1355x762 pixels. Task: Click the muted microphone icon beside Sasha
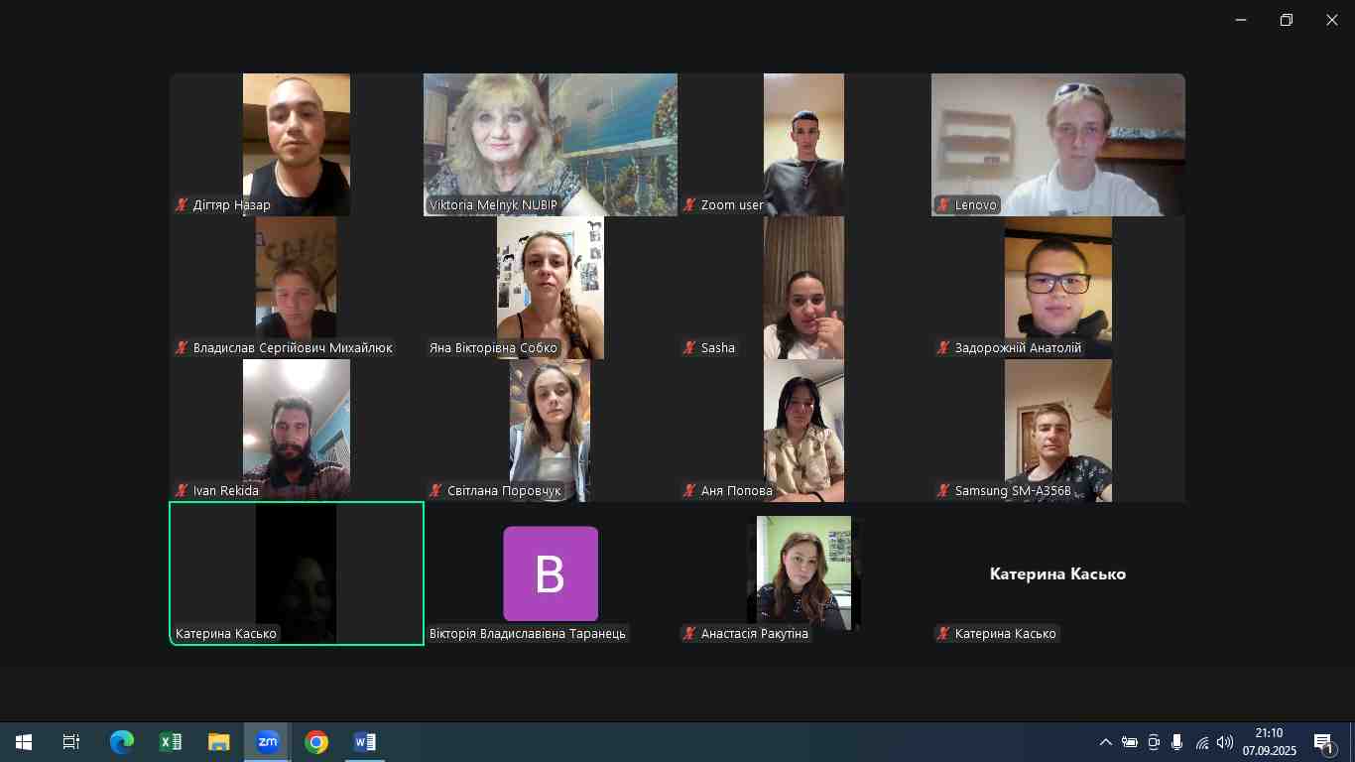click(689, 348)
